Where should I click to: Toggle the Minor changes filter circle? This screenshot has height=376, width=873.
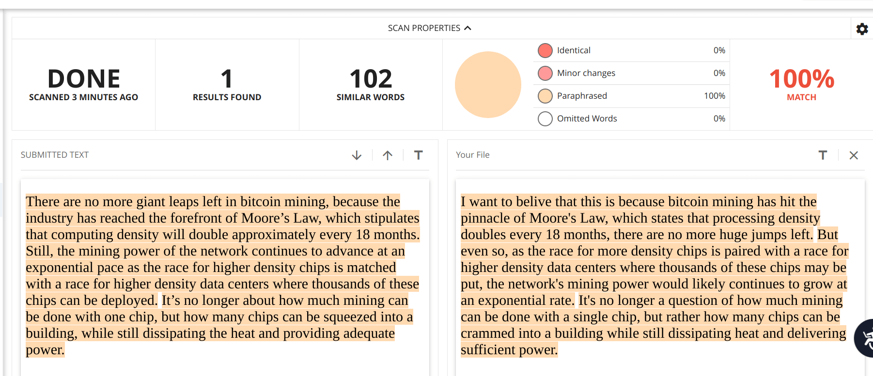545,73
